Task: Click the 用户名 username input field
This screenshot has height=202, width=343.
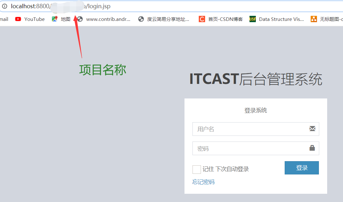Action: (x=256, y=129)
